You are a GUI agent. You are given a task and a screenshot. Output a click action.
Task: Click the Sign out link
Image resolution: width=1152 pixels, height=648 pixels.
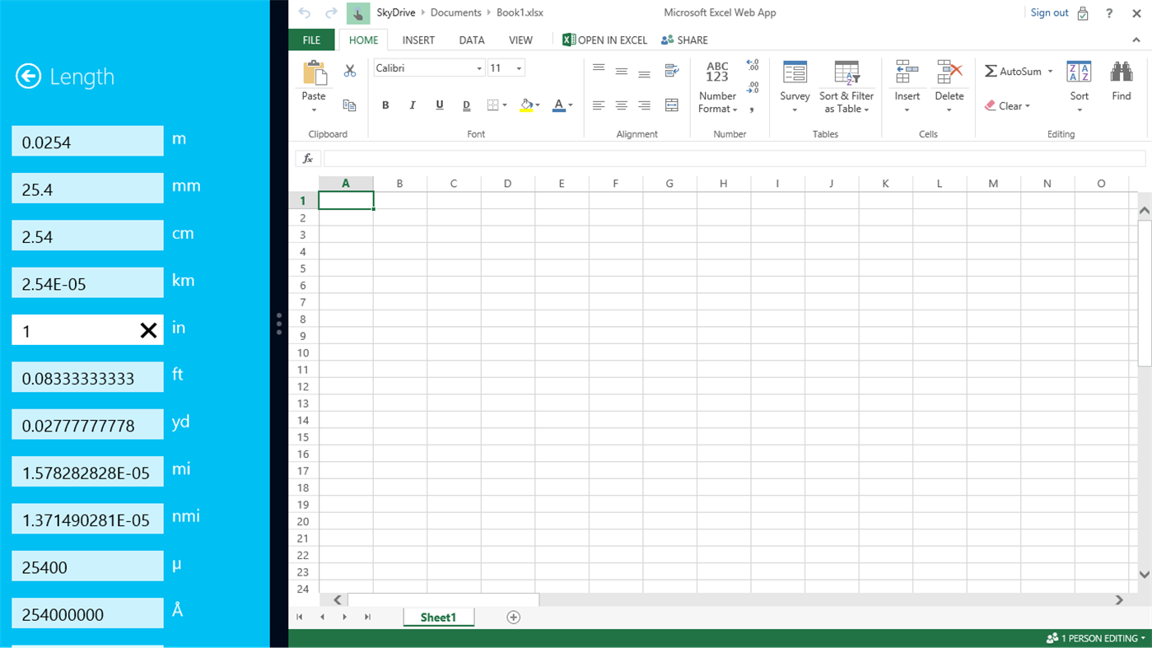[1048, 12]
